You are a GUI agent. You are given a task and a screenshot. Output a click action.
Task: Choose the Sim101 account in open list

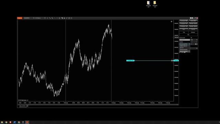point(185,48)
